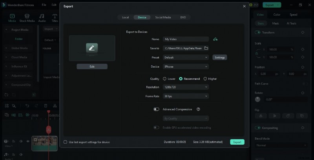Check Use last export settings for device
This screenshot has height=160, width=314.
pos(66,142)
